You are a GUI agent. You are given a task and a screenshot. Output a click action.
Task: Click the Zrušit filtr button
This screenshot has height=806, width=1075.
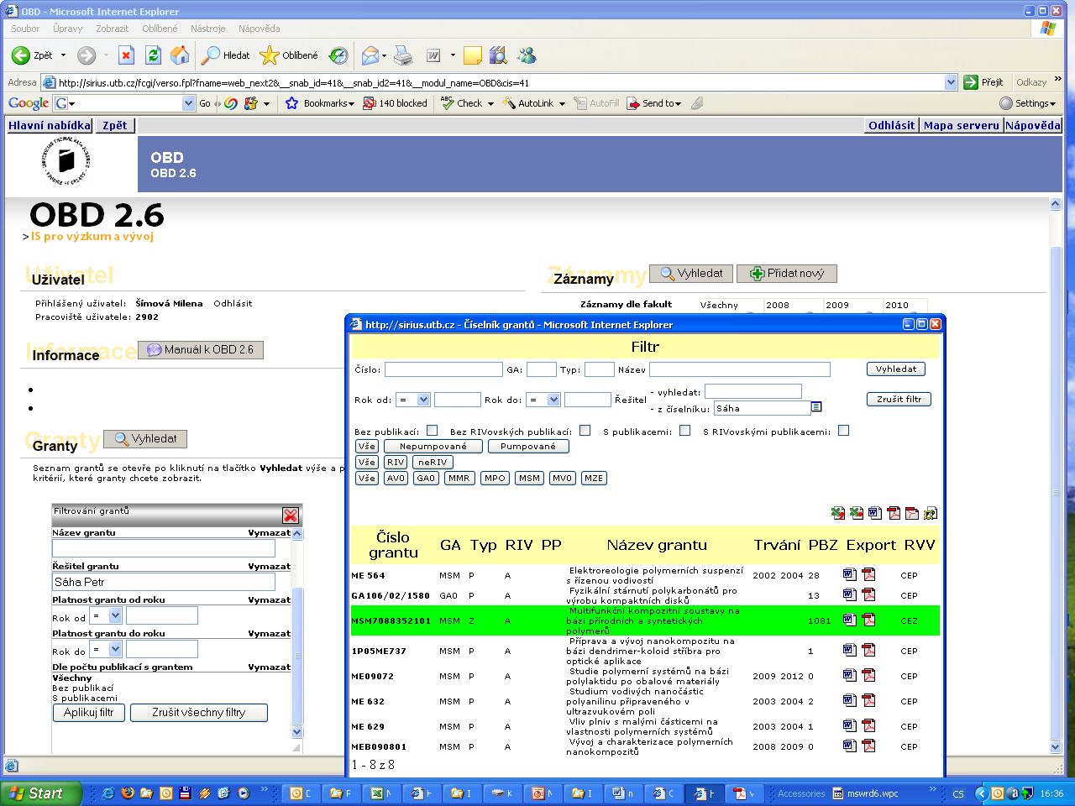899,399
